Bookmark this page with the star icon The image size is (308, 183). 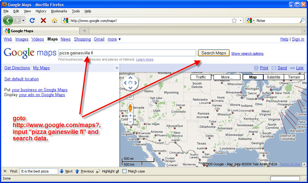(234, 21)
